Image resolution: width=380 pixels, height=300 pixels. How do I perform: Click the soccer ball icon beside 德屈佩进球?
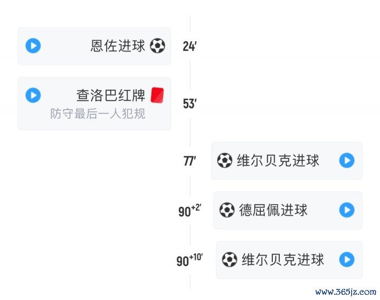click(227, 210)
